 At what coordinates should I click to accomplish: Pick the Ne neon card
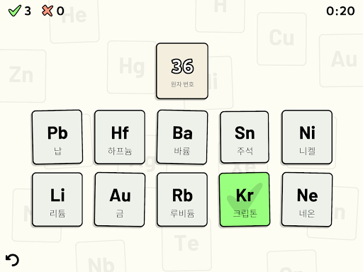tap(307, 200)
